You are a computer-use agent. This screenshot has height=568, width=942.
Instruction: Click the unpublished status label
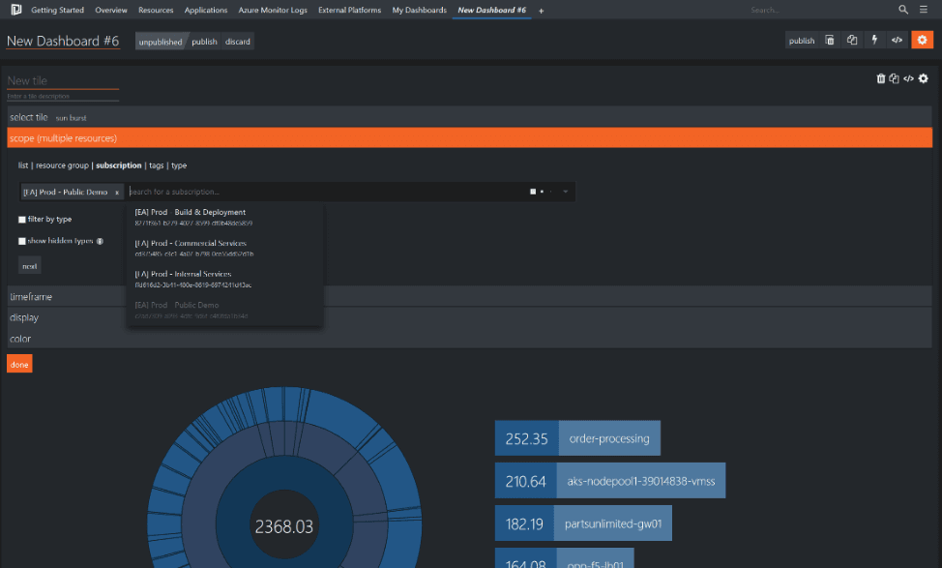coord(161,42)
